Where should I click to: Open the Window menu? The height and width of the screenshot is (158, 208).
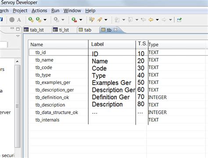click(72, 11)
